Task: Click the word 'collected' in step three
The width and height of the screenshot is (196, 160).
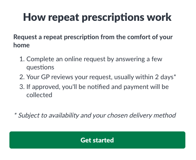Action: coord(39,95)
